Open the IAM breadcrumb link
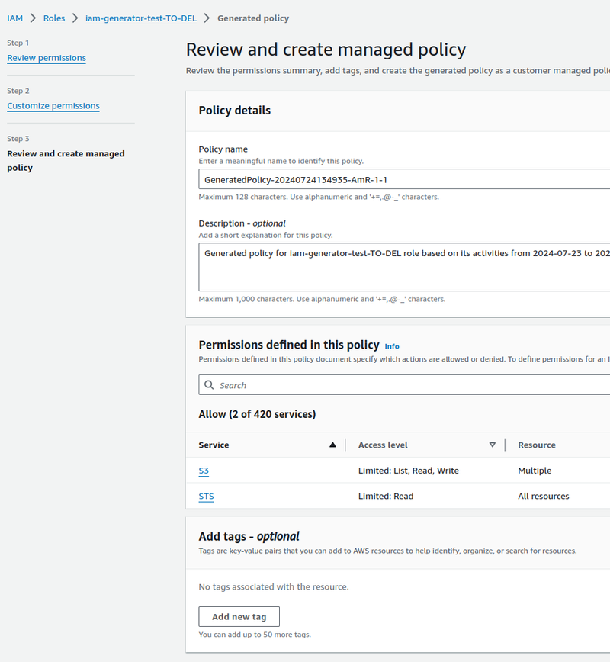The width and height of the screenshot is (610, 662). (14, 18)
